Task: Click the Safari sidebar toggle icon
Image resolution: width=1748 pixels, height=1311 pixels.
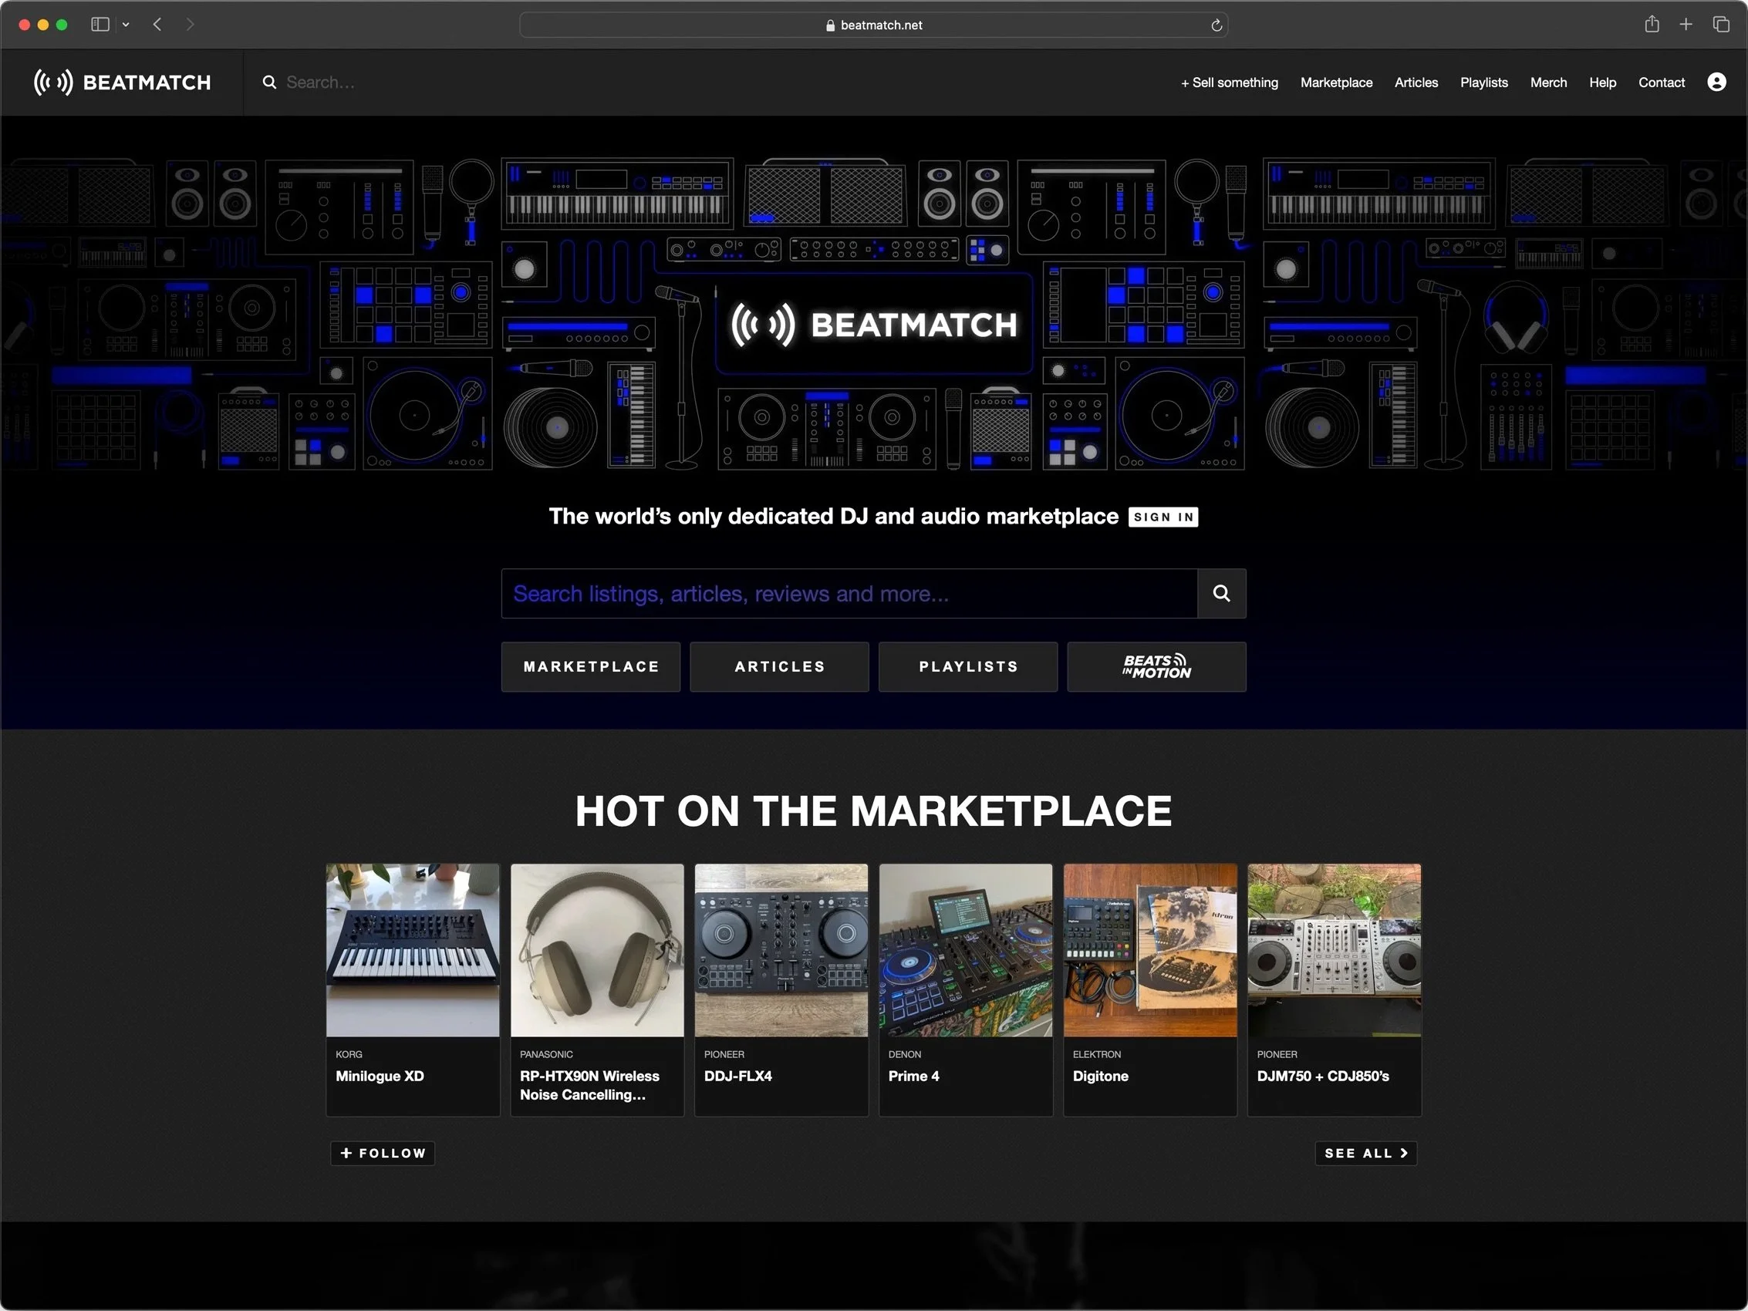Action: click(100, 25)
